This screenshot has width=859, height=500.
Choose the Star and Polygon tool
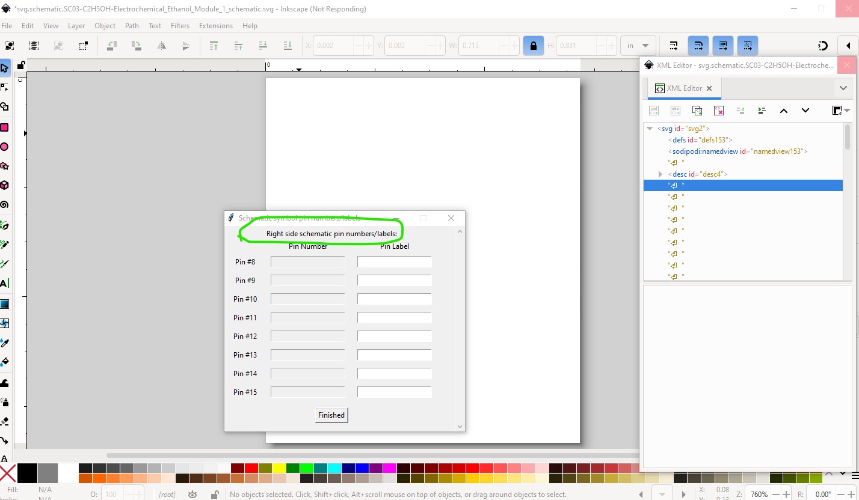[x=4, y=166]
